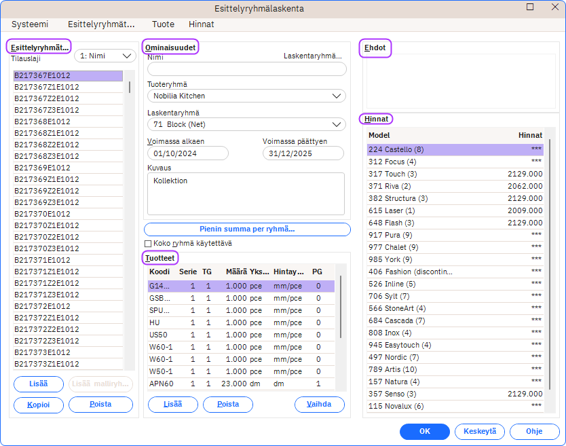Open the Hinnat menu
This screenshot has width=566, height=446.
tap(201, 24)
